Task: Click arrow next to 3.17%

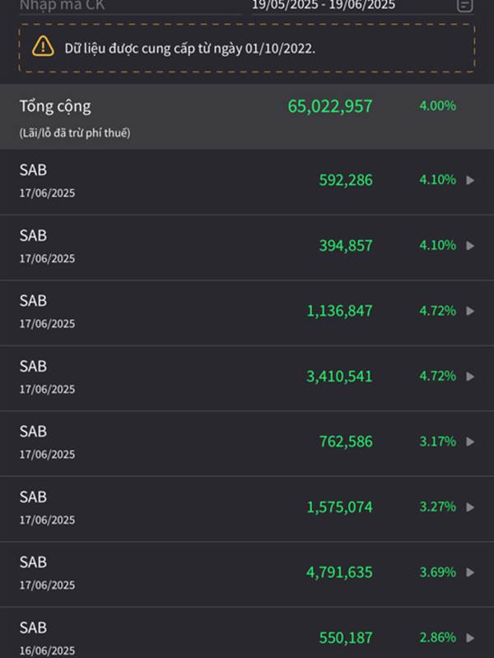Action: [x=470, y=442]
